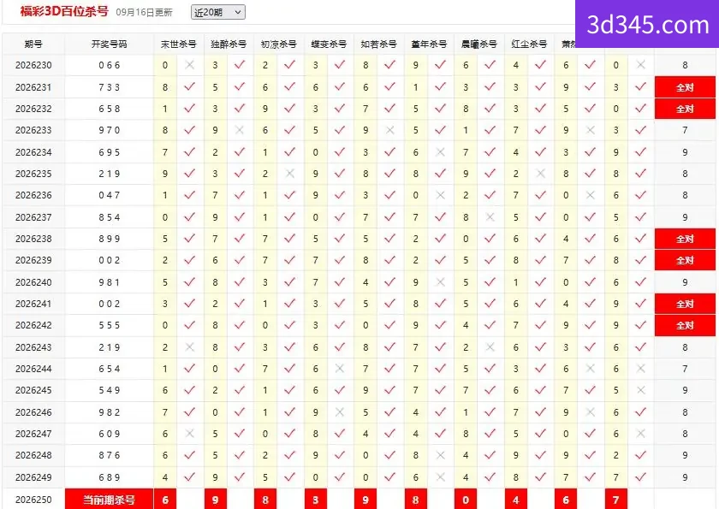719x509 pixels.
Task: Open the 近20期 period dropdown
Action: [x=217, y=12]
